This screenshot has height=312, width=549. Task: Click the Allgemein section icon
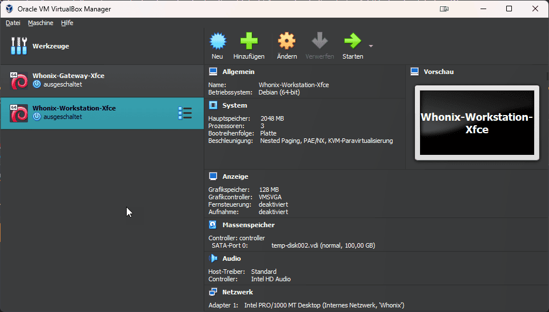click(213, 72)
